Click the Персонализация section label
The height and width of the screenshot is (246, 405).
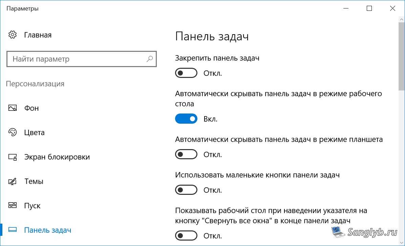[x=35, y=84]
